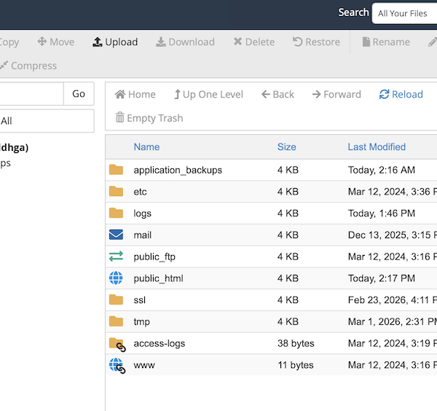Empty the trash folder

[x=149, y=118]
